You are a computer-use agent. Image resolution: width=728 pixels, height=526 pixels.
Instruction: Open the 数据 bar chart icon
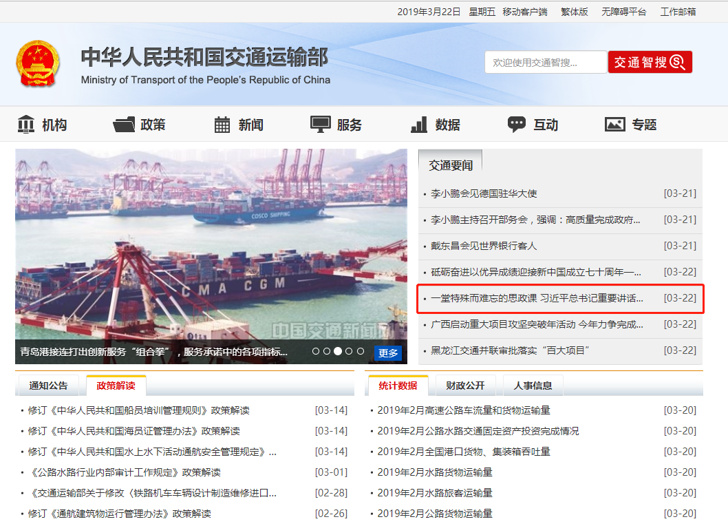(418, 125)
